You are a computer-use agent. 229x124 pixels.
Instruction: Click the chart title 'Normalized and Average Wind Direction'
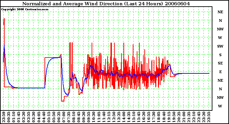(72, 4)
